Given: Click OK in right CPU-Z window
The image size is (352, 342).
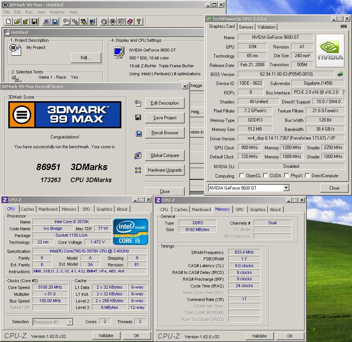Looking at the screenshot, I should tap(290, 336).
